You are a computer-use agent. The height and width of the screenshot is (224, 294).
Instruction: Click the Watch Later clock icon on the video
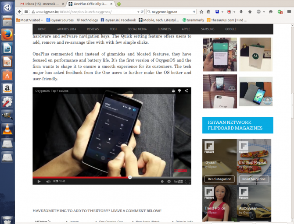click(162, 181)
